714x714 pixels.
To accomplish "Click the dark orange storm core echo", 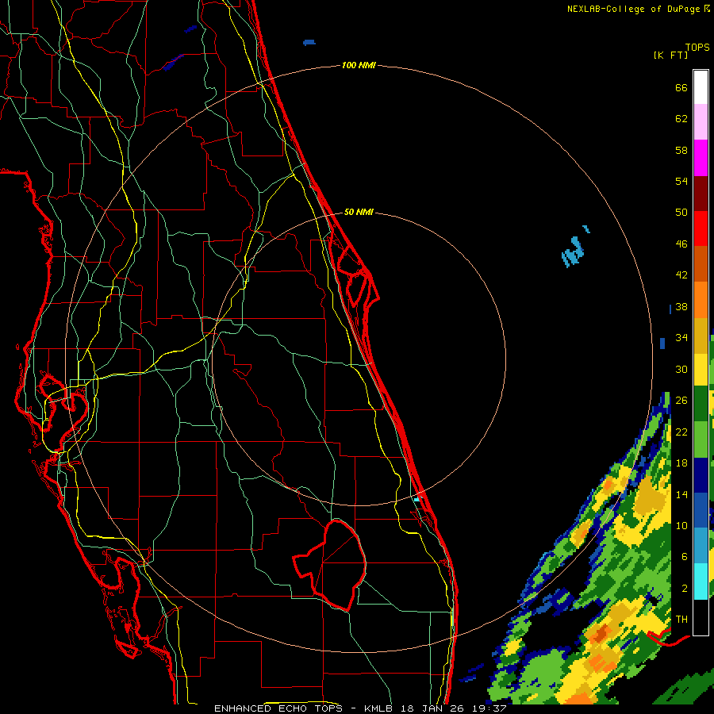I will (601, 633).
